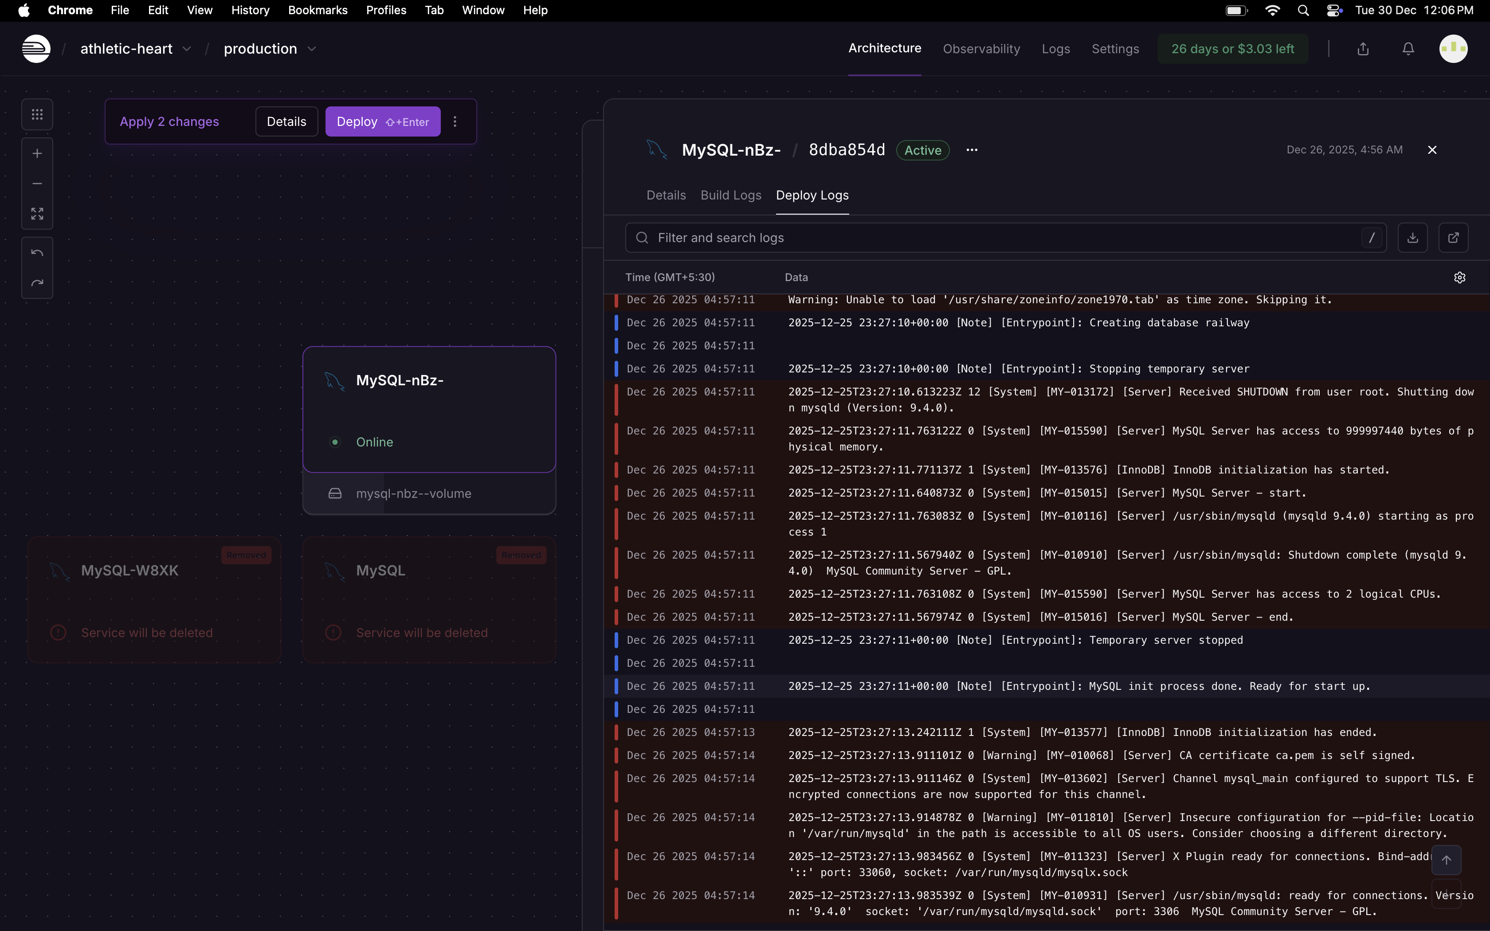
Task: Click the undo arrow icon
Action: [37, 253]
